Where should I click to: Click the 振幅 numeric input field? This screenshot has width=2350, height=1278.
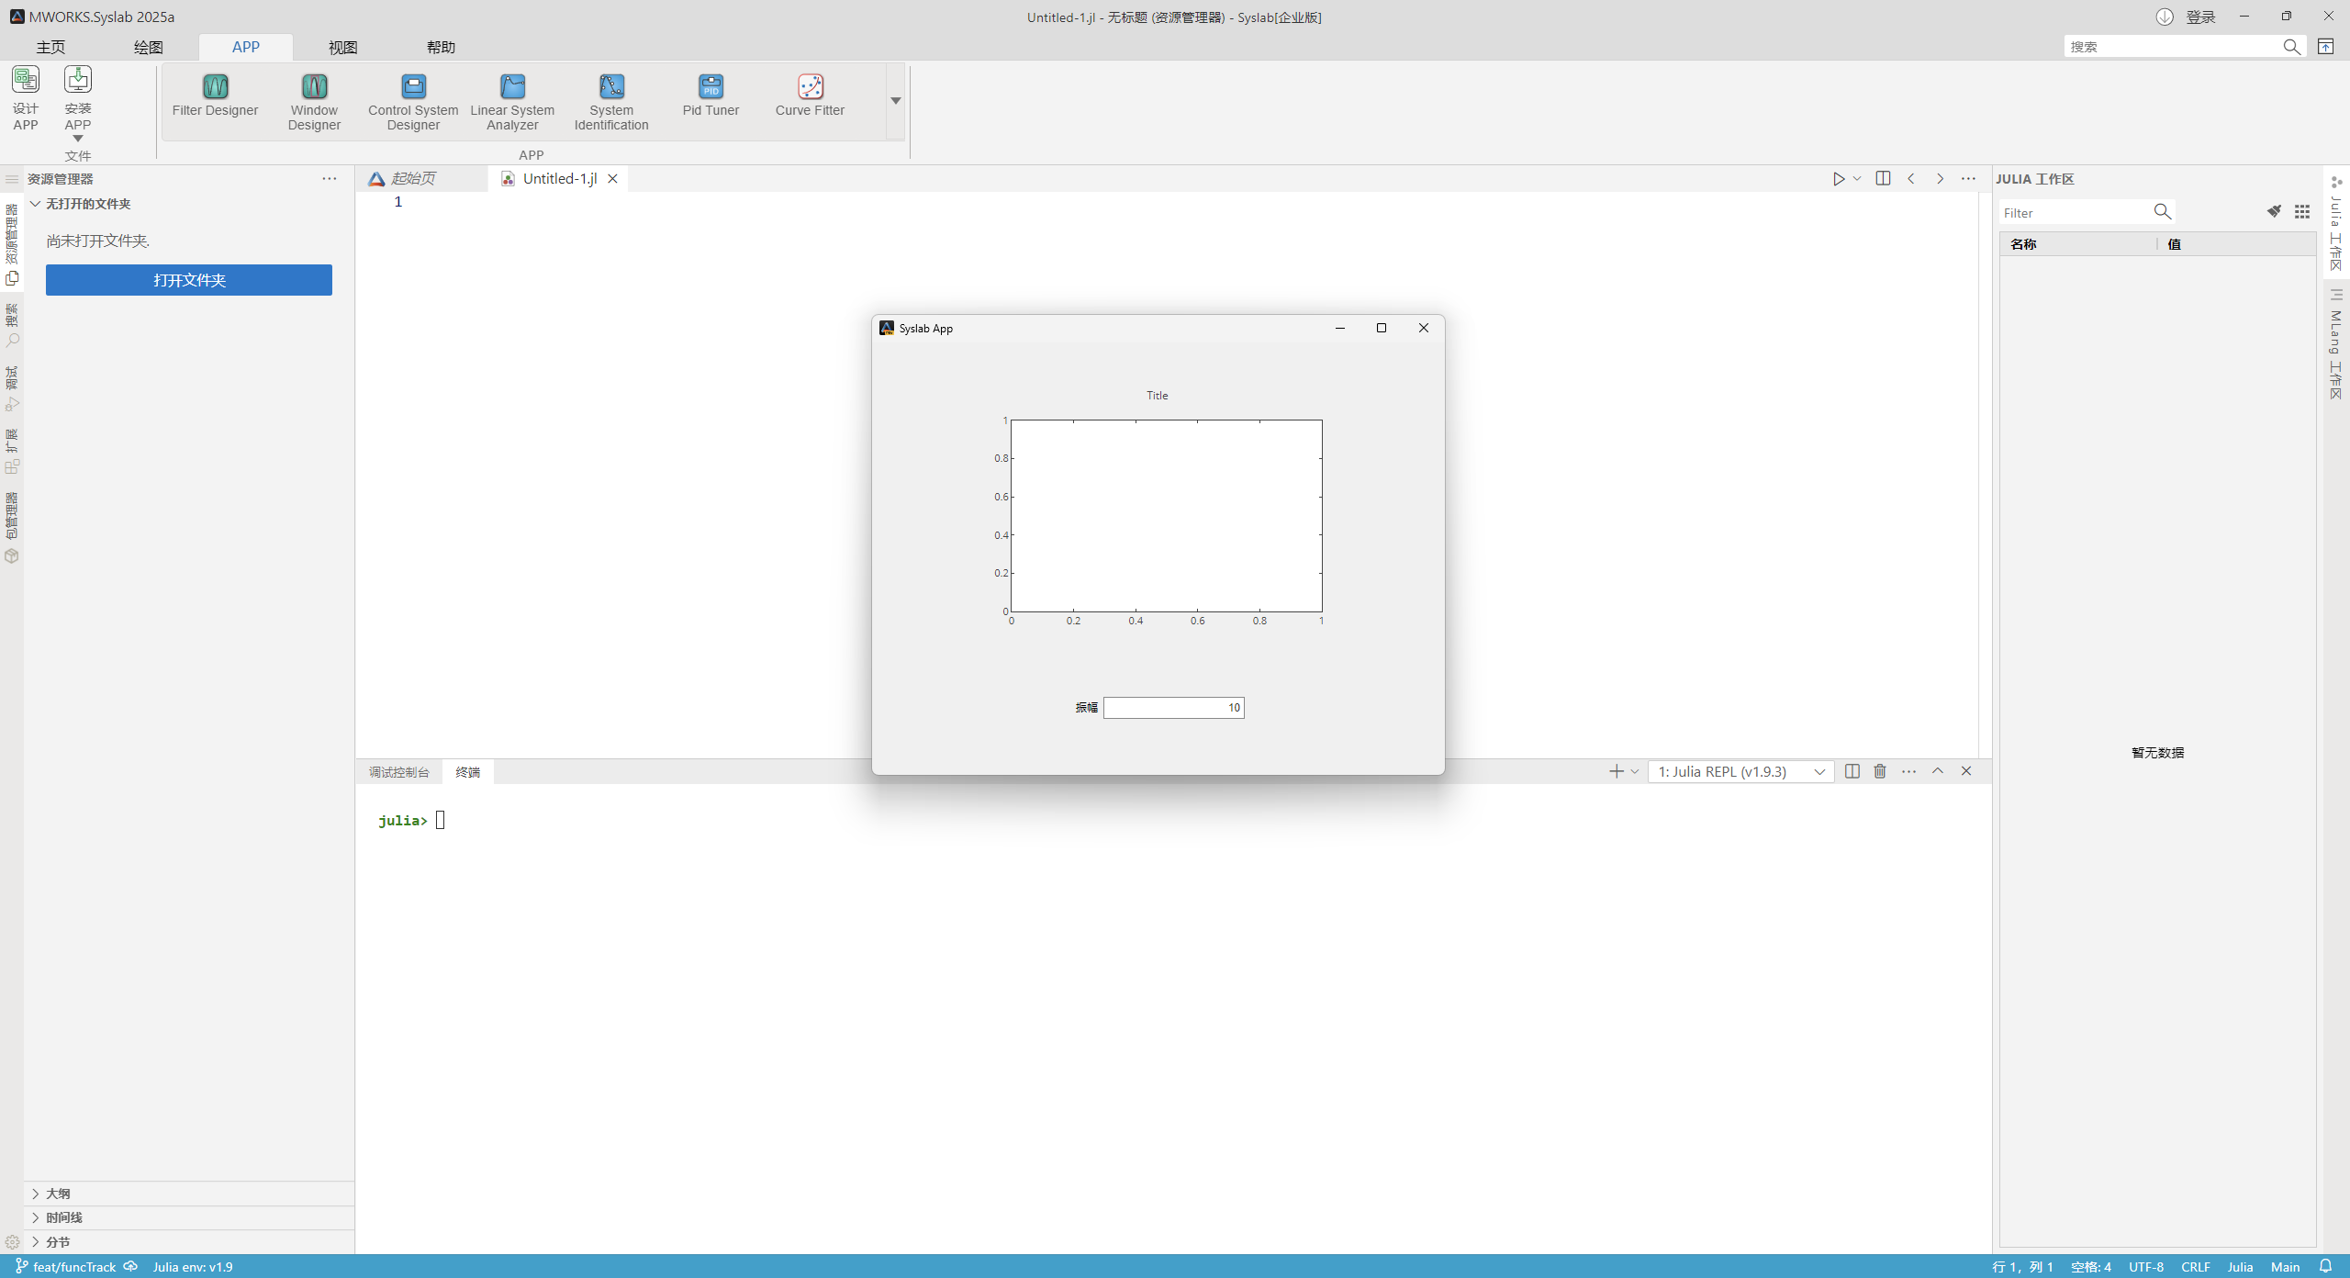(x=1173, y=708)
